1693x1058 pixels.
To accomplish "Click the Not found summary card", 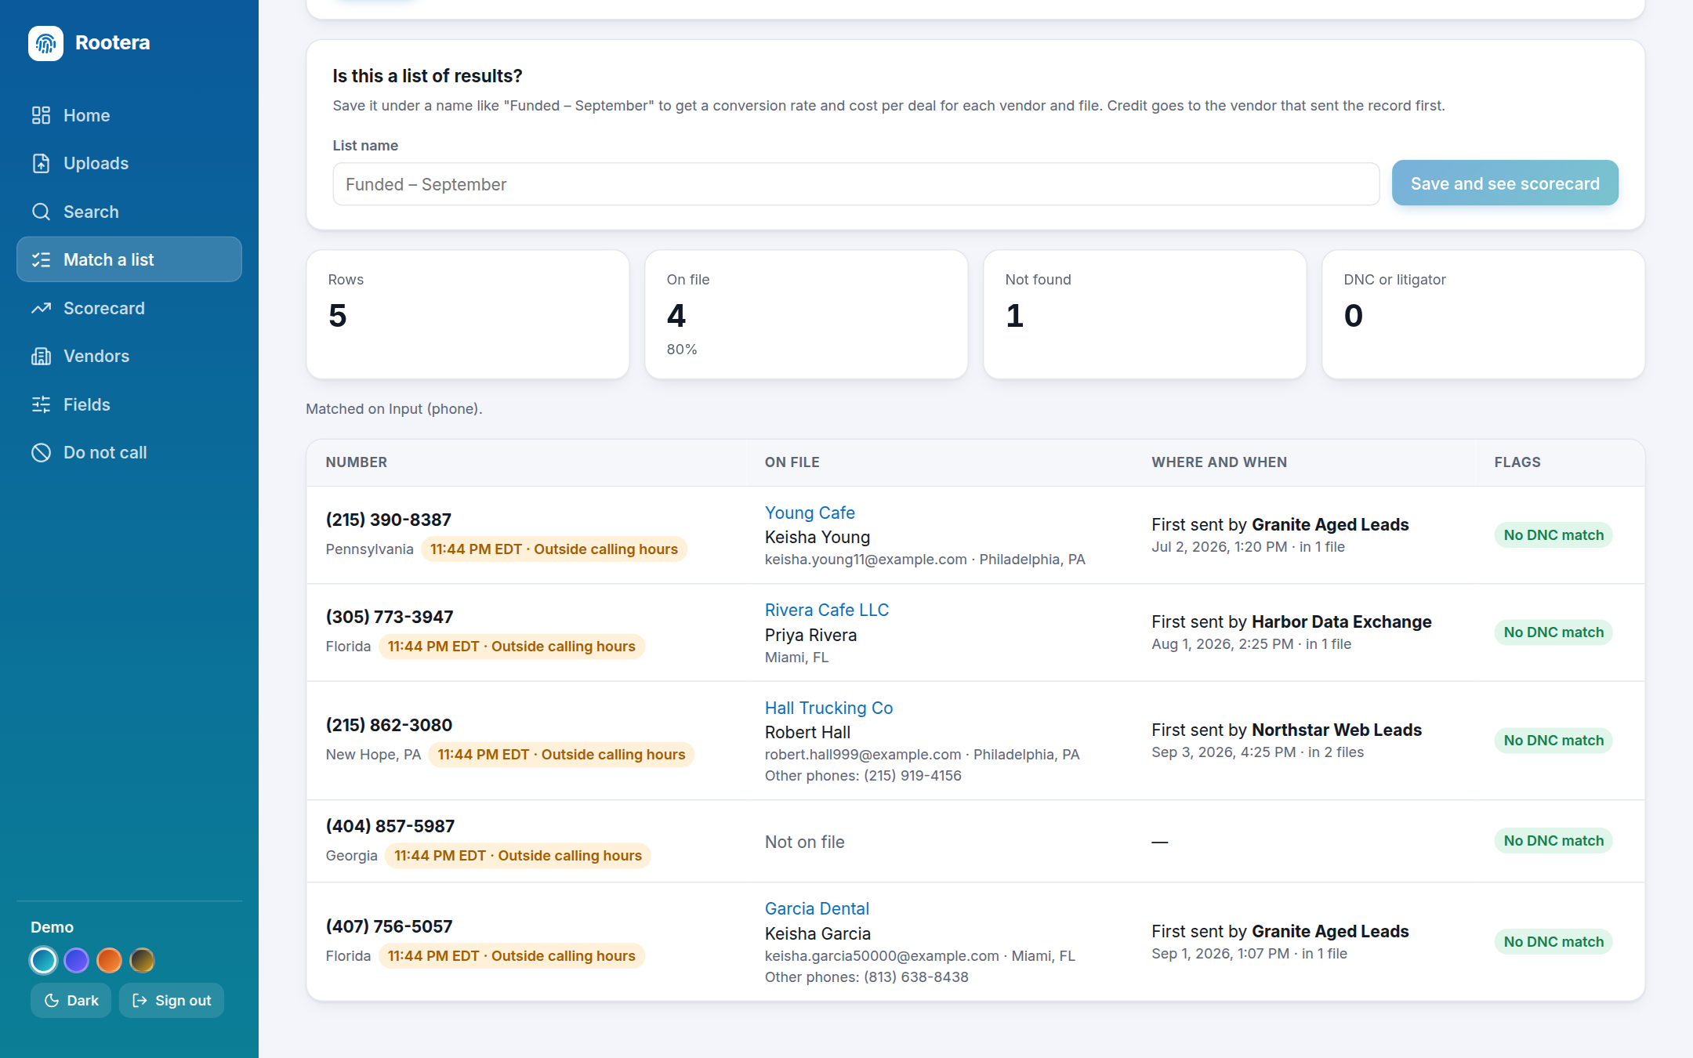I will (1145, 314).
